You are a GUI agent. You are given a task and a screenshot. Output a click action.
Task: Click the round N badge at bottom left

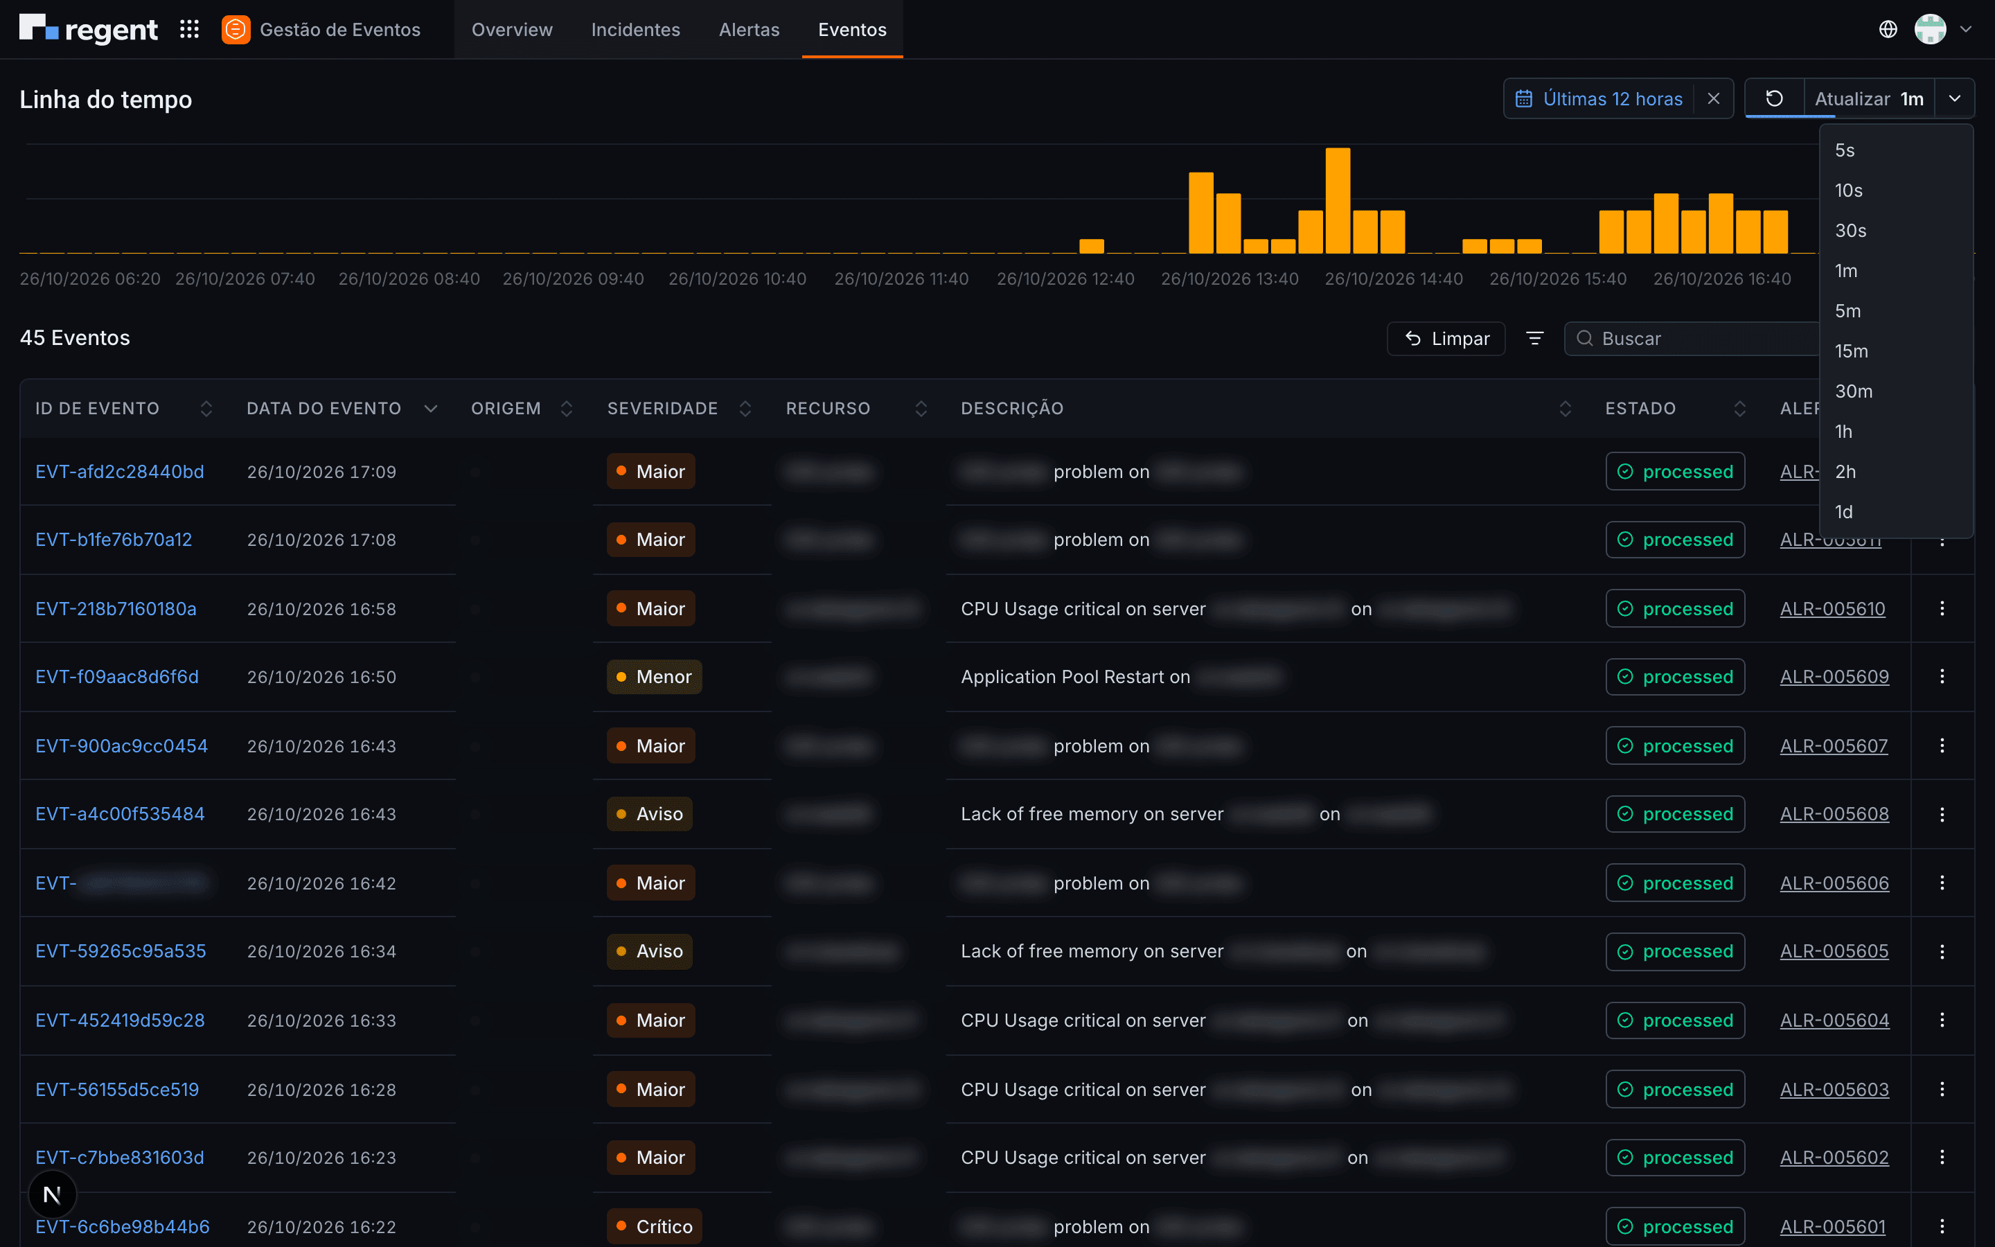tap(52, 1194)
